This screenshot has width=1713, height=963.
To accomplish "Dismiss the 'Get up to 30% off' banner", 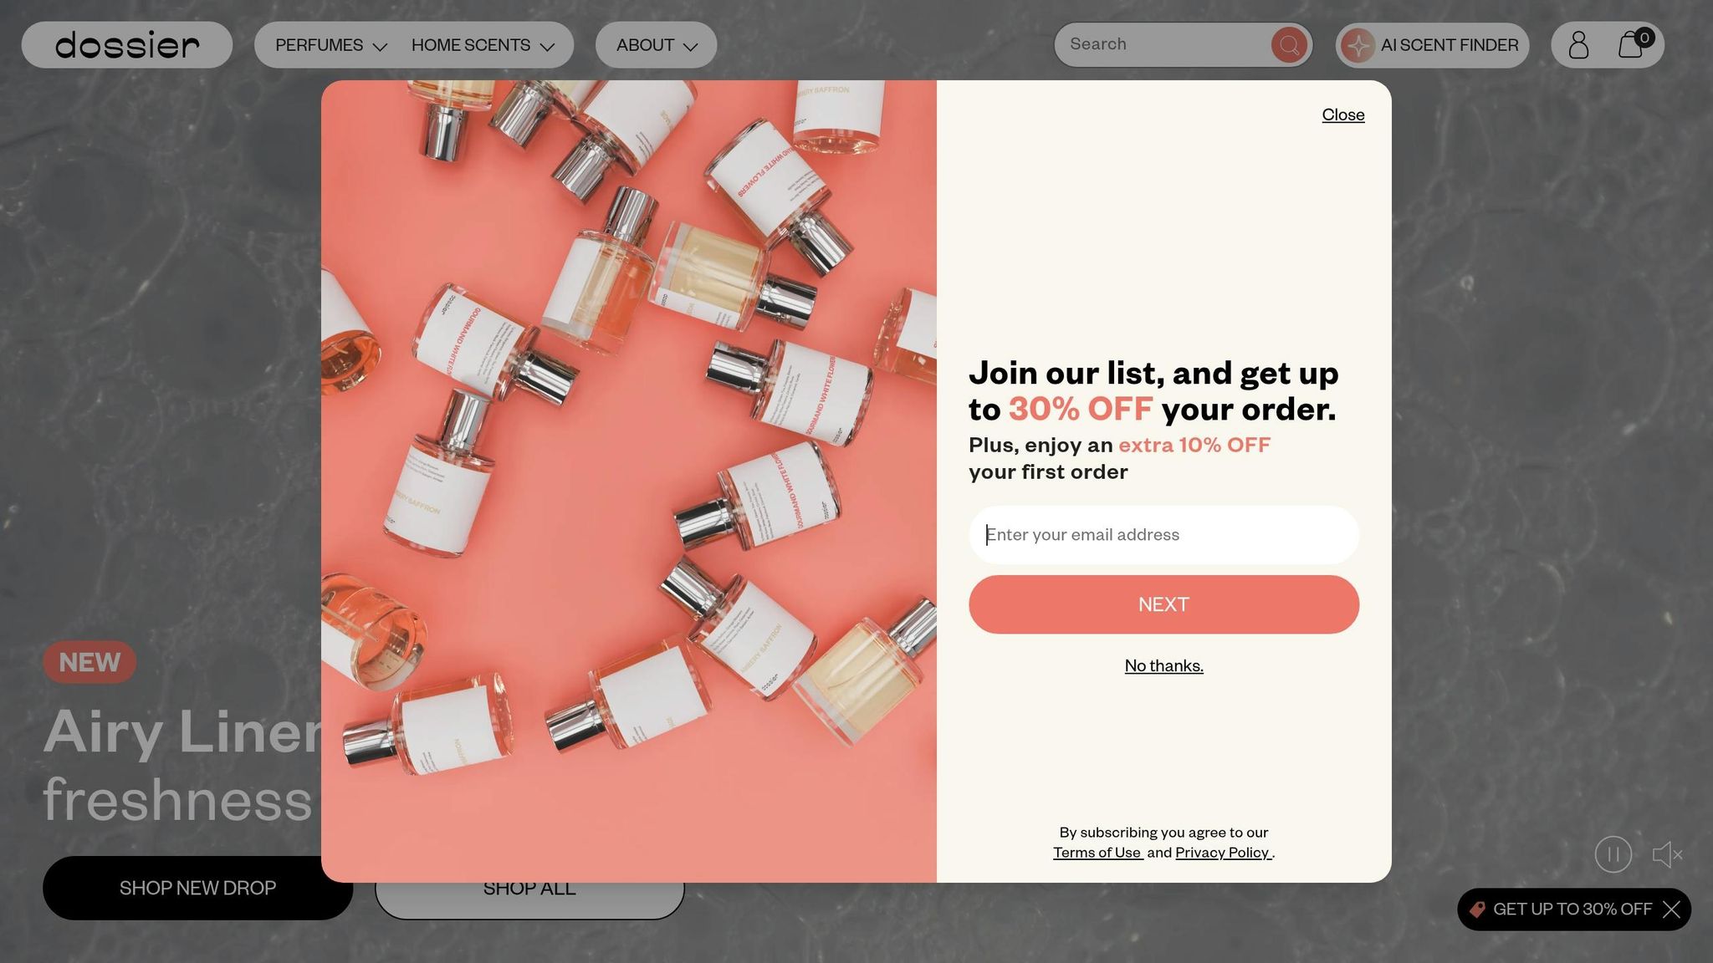I will coord(1671,909).
